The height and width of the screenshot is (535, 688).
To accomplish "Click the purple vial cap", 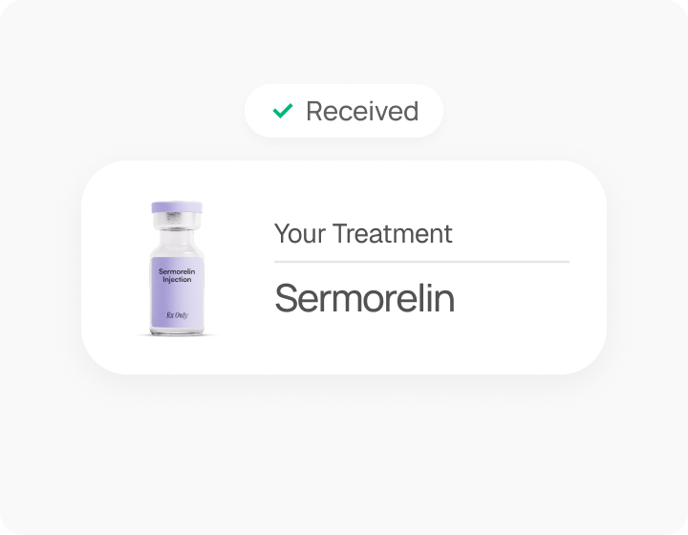I will click(177, 207).
